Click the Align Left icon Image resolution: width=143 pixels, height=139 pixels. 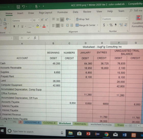pyautogui.click(x=53, y=26)
